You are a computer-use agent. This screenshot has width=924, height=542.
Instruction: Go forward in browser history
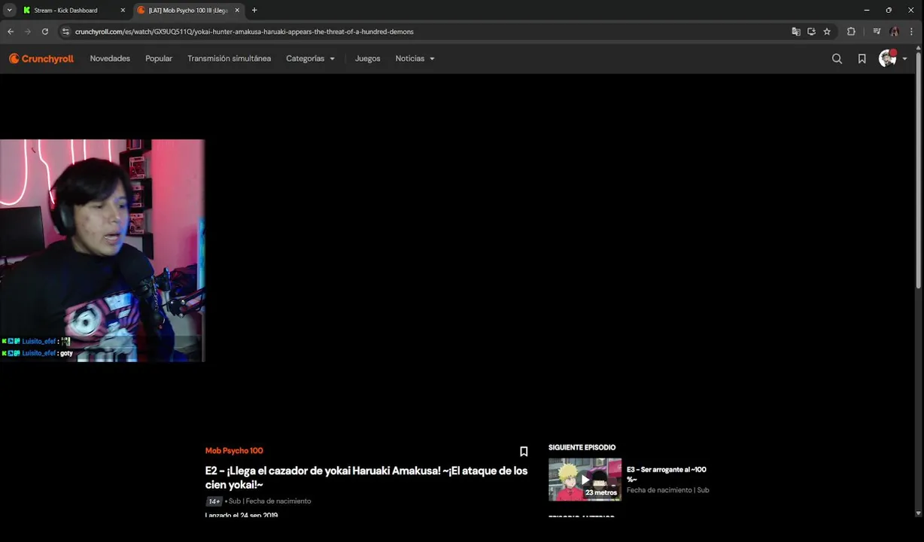coord(28,32)
